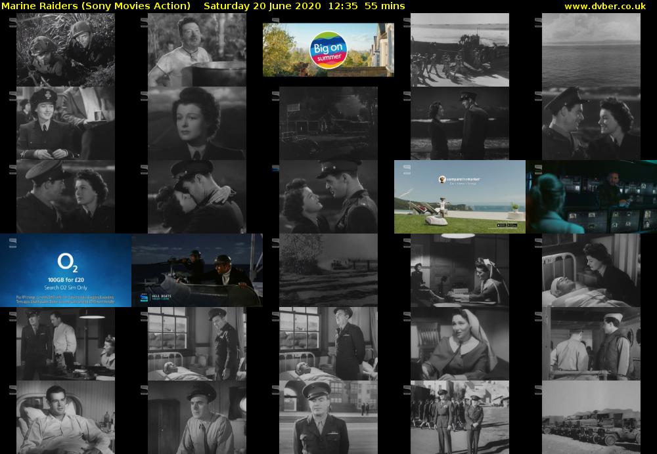View the teal-tinted control room thumbnail

point(591,197)
